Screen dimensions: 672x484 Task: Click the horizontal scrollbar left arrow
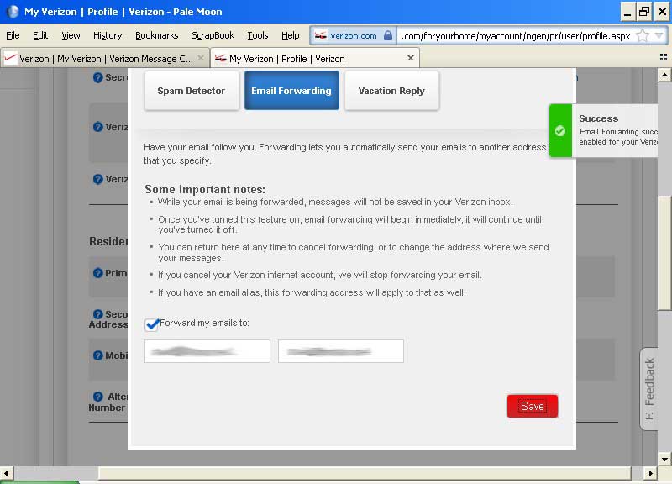7,474
